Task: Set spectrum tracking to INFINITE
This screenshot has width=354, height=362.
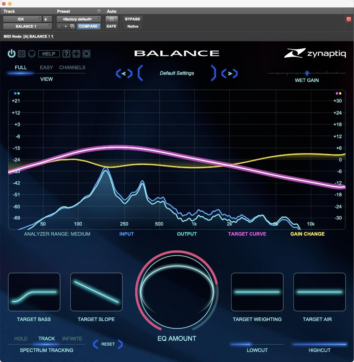Action: tap(72, 338)
